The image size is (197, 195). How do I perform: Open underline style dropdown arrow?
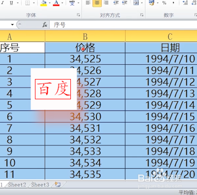pyautogui.click(x=18, y=3)
